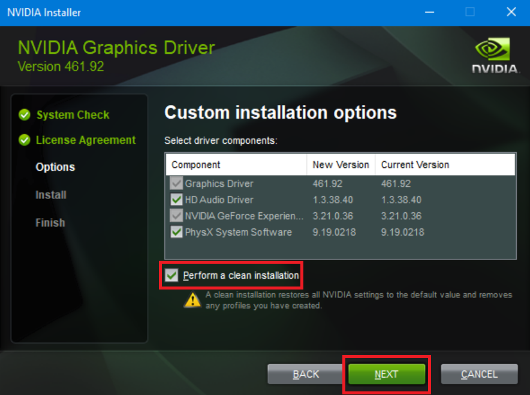Select the Install step in sidebar
Screen dimensions: 530x395
pyautogui.click(x=51, y=195)
